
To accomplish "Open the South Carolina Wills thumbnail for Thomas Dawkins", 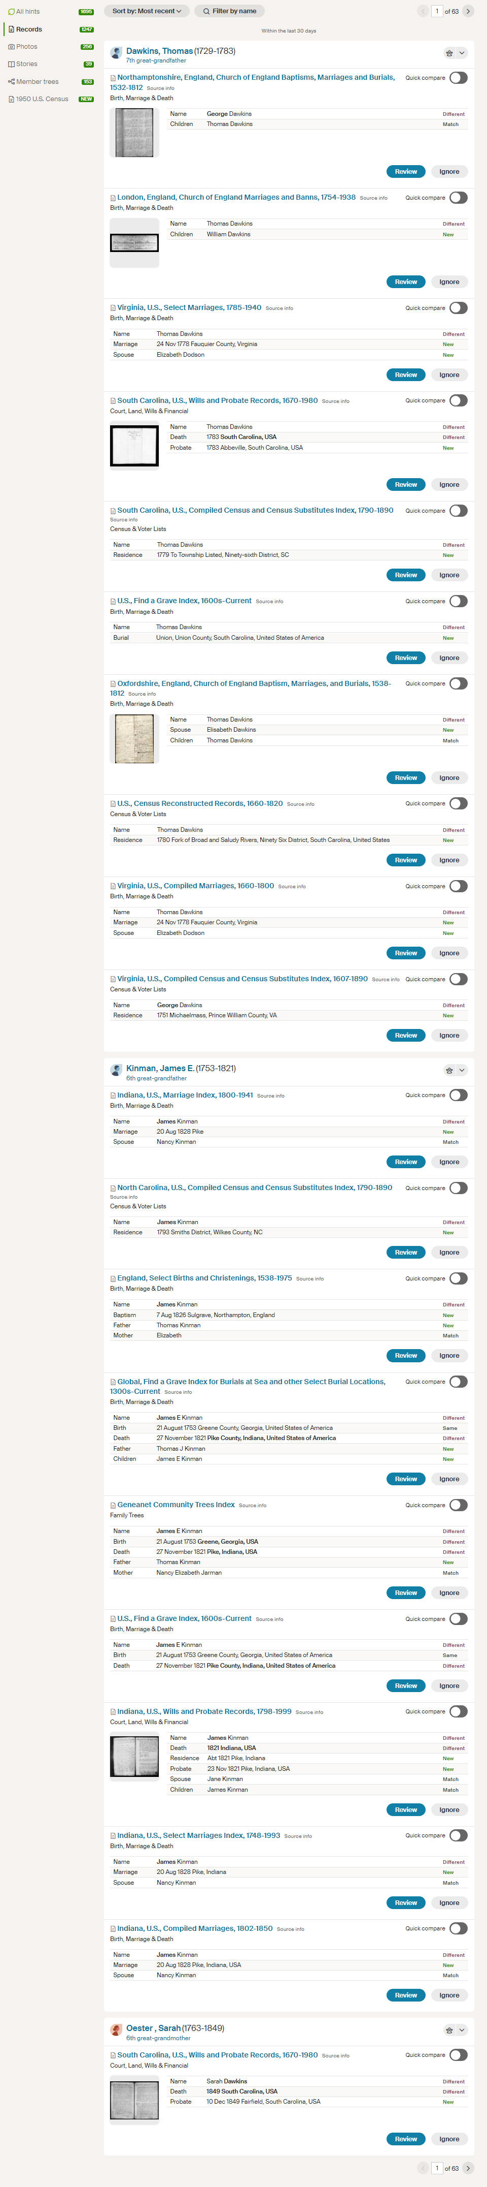I will point(134,445).
